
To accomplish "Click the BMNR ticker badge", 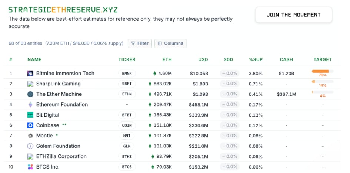I will [127, 74].
